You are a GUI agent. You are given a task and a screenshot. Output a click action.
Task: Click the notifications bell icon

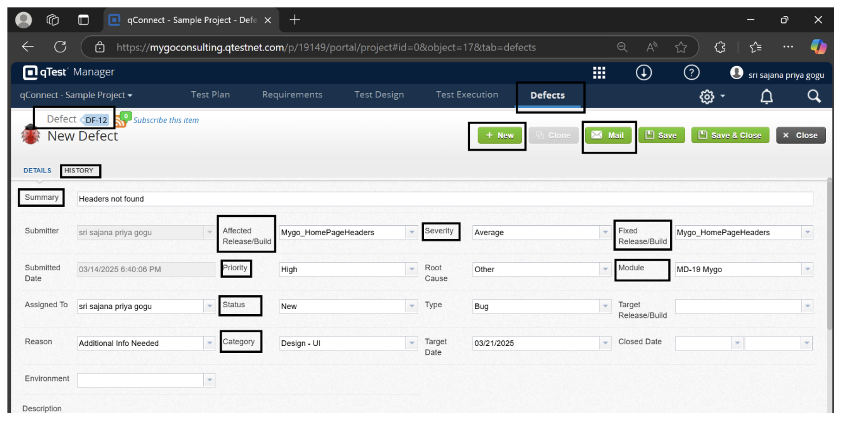(x=766, y=96)
